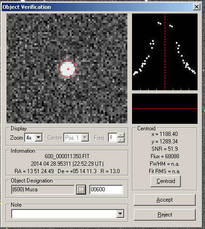
Task: Decrease the Freq. value with down arrow
Action: click(x=121, y=140)
